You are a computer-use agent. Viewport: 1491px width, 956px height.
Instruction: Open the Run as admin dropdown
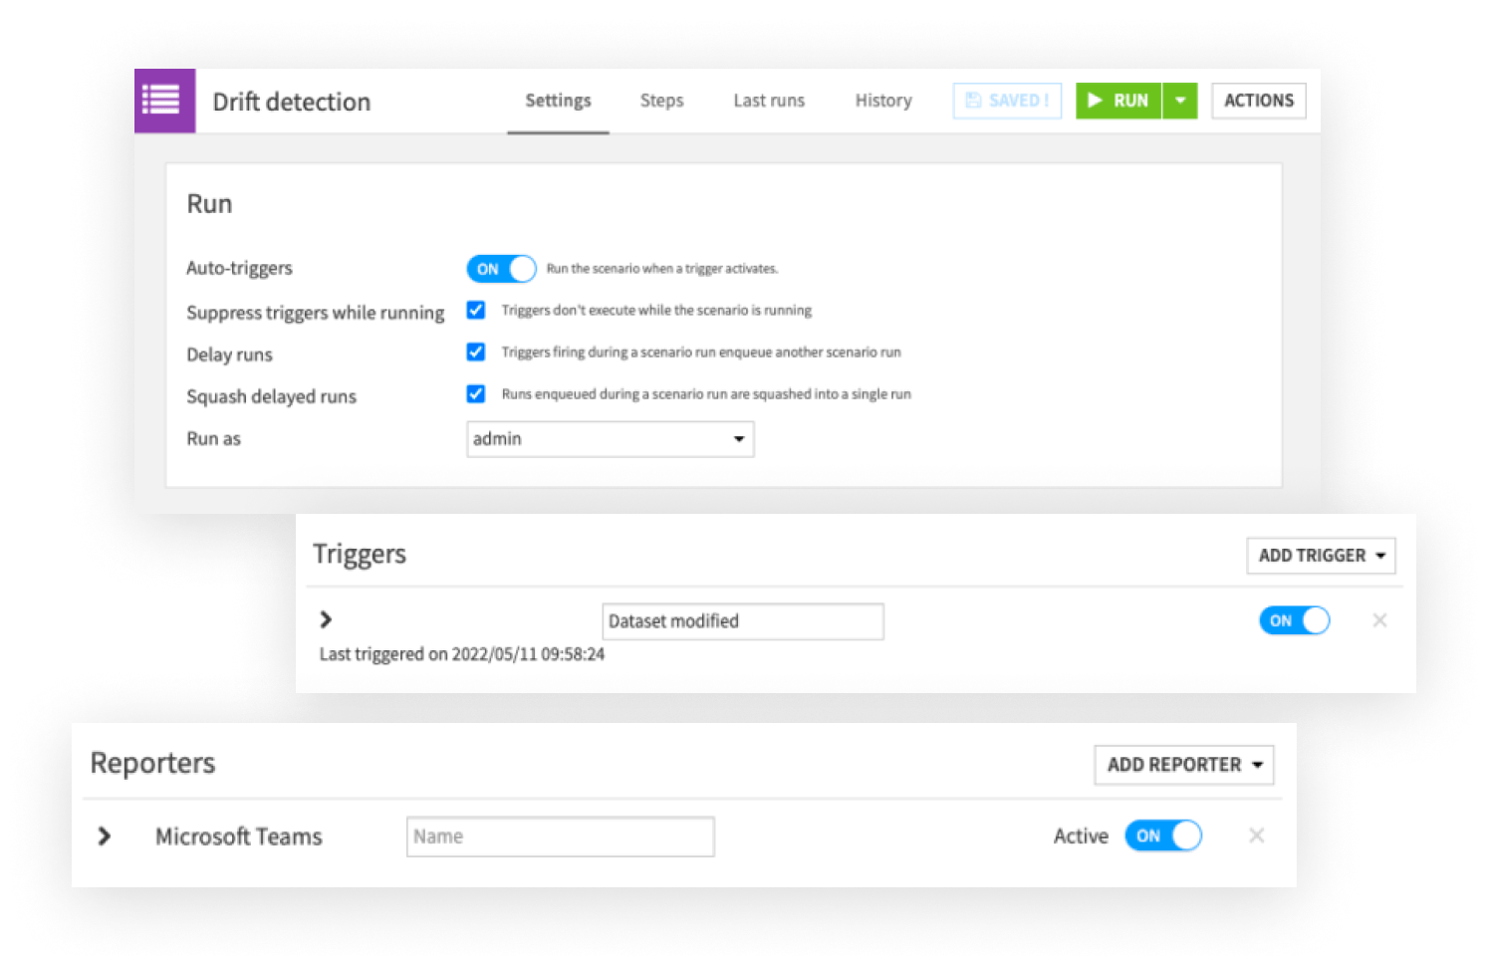[610, 439]
